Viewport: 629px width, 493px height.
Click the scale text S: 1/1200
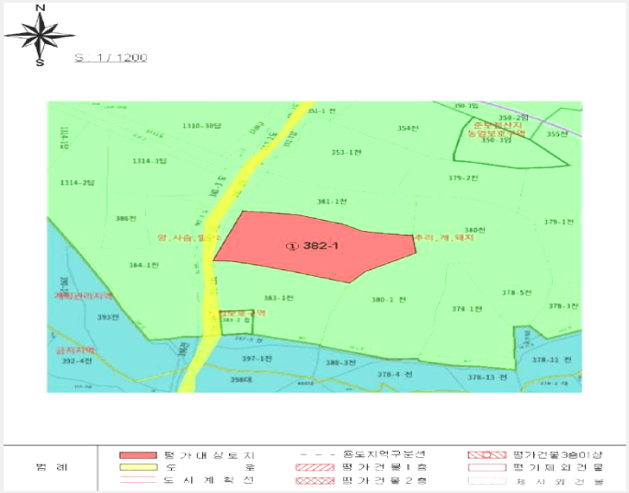111,57
